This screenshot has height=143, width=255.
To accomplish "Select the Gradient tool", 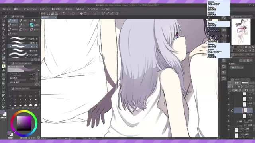I will coord(4,83).
